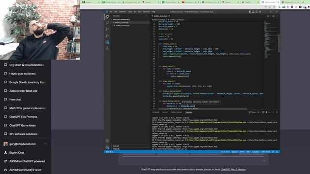
Task: Open the Run and Debug view
Action: 107,36
